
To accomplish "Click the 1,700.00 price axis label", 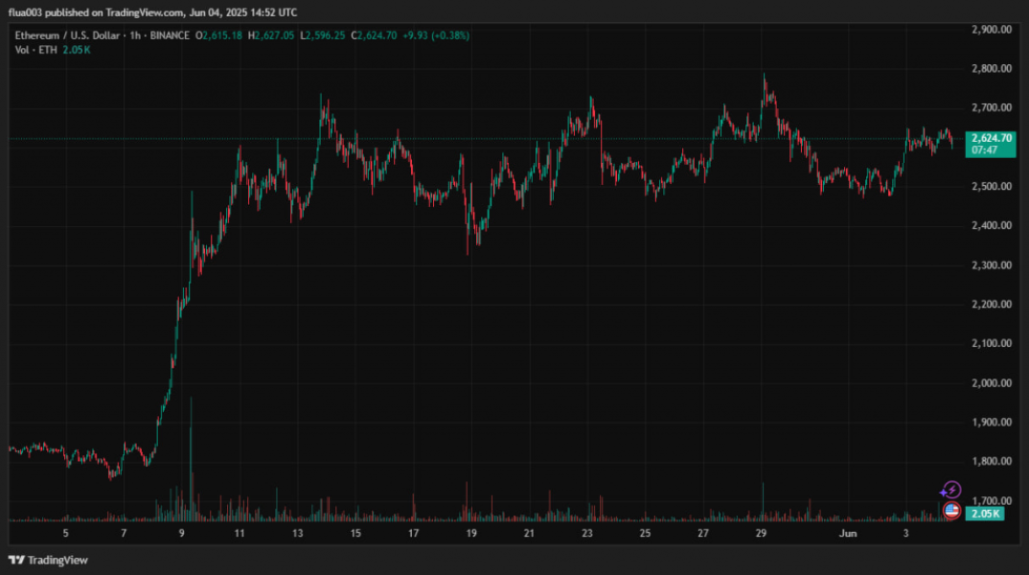I will 991,501.
